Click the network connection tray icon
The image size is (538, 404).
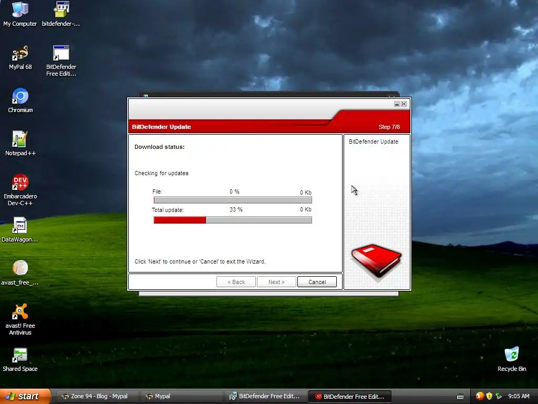pyautogui.click(x=499, y=396)
